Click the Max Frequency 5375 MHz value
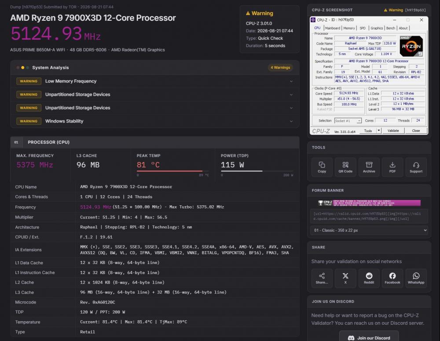 pyautogui.click(x=34, y=165)
